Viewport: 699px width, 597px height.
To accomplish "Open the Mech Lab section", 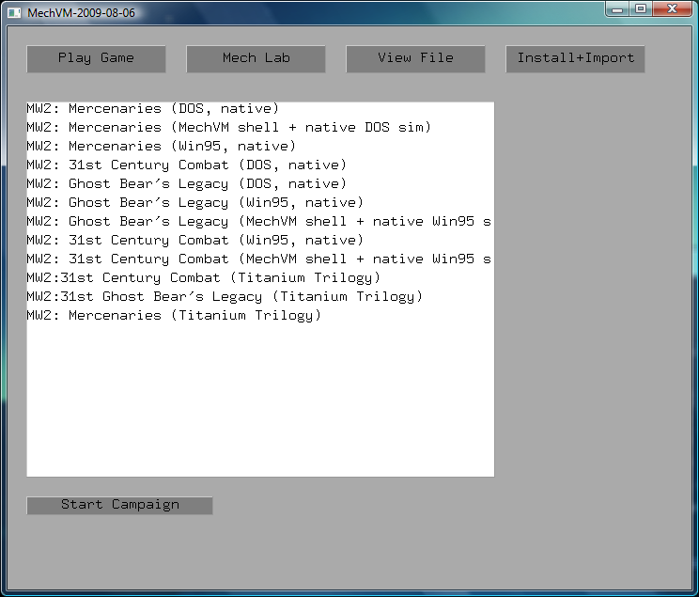I will click(256, 58).
